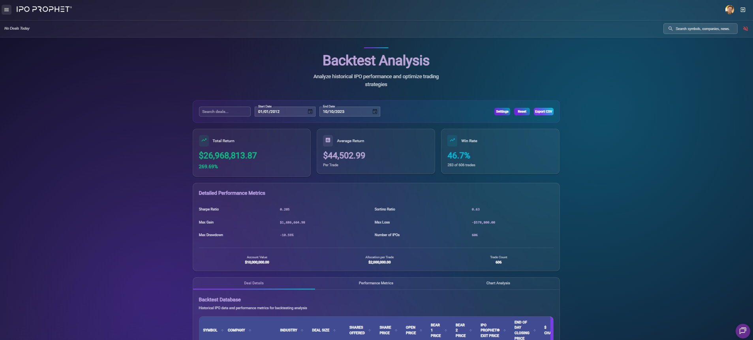
Task: Select the Deal Details tab
Action: tap(254, 283)
